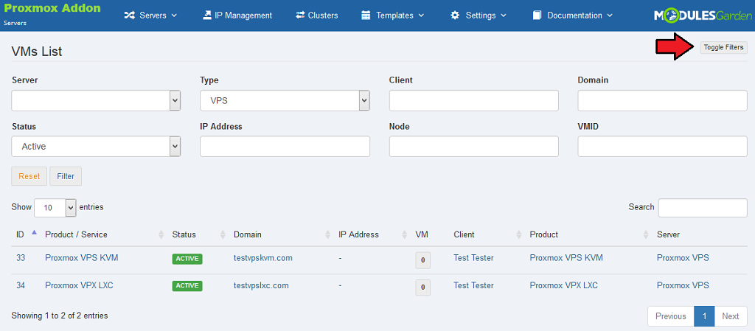Sort by Domain column header
Image resolution: width=755 pixels, height=331 pixels.
click(x=282, y=234)
